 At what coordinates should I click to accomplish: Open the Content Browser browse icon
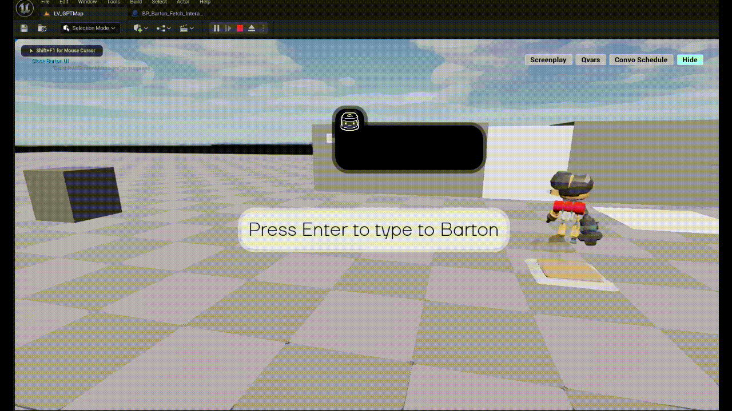[42, 28]
